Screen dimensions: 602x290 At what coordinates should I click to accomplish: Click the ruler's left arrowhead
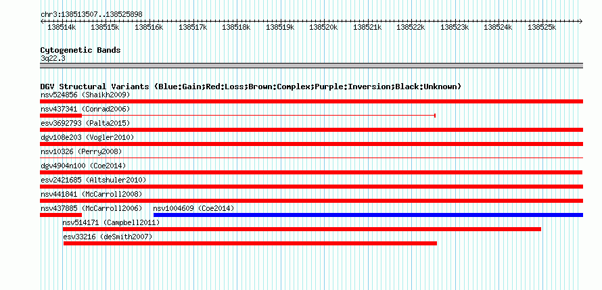pos(42,21)
